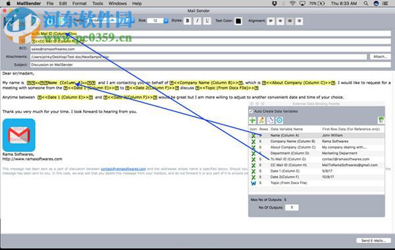Click cyan circular target icon
The width and height of the screenshot is (395, 250).
click(279, 120)
